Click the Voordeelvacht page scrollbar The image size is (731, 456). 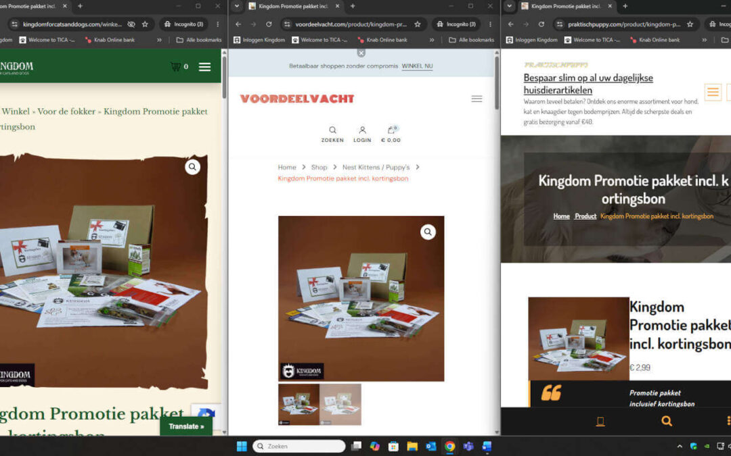[x=497, y=83]
